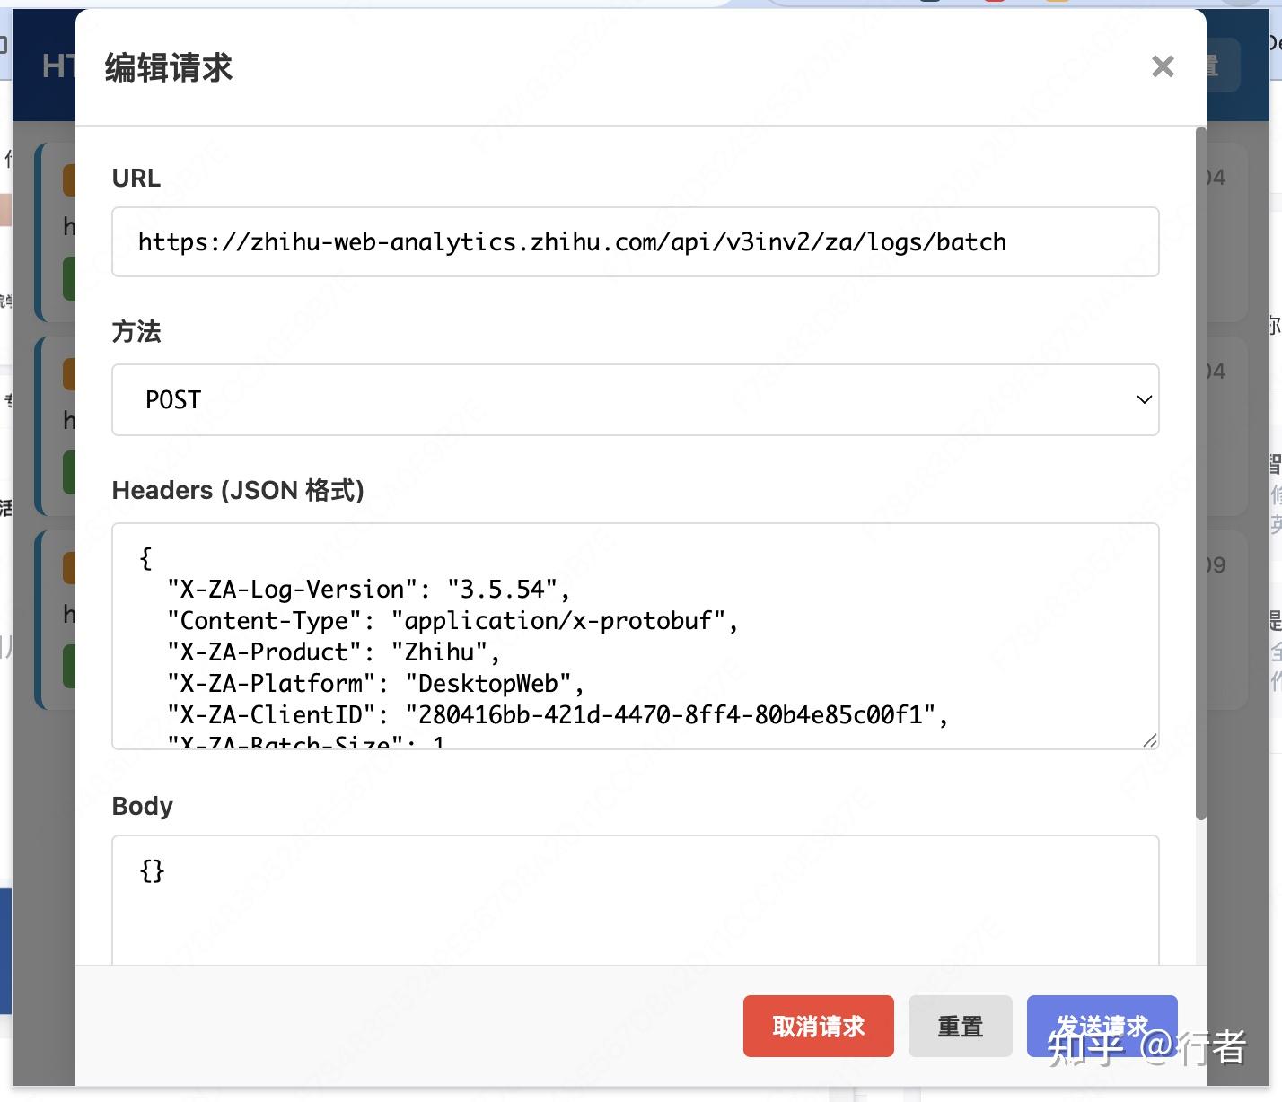Click the Body textarea
Screen dimensions: 1282x1102
pyautogui.click(x=635, y=900)
